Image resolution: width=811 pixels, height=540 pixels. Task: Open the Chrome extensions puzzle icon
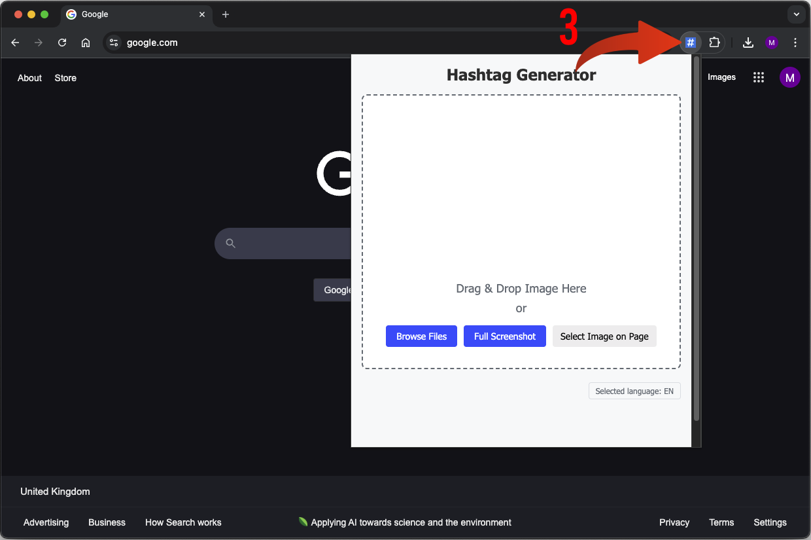click(714, 43)
